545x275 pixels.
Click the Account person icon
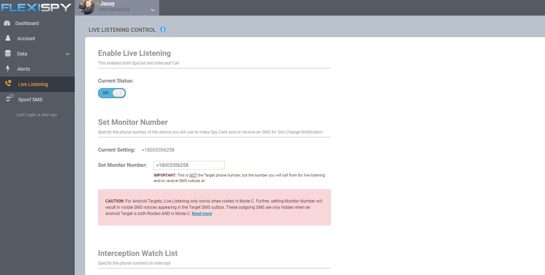click(8, 38)
